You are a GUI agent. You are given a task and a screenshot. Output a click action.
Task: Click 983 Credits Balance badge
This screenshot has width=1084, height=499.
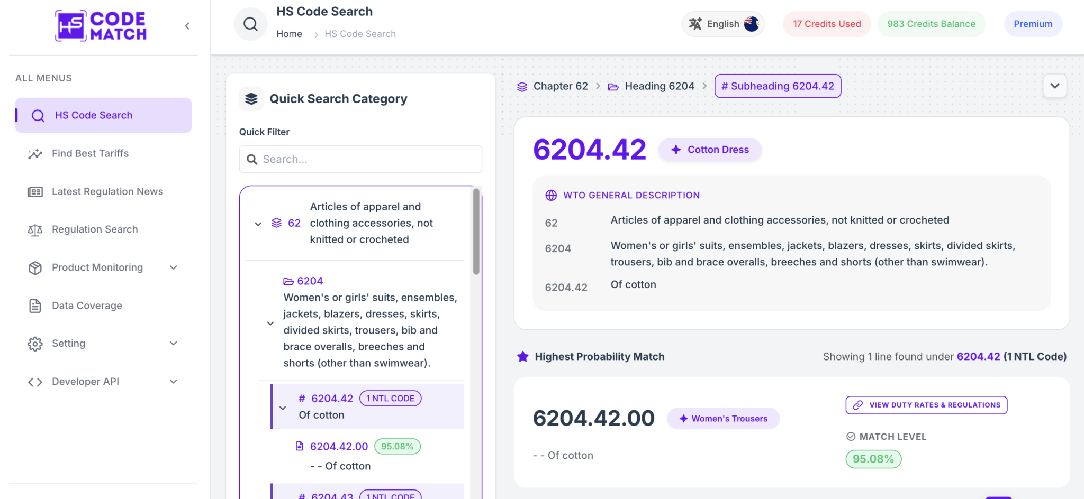(x=931, y=24)
